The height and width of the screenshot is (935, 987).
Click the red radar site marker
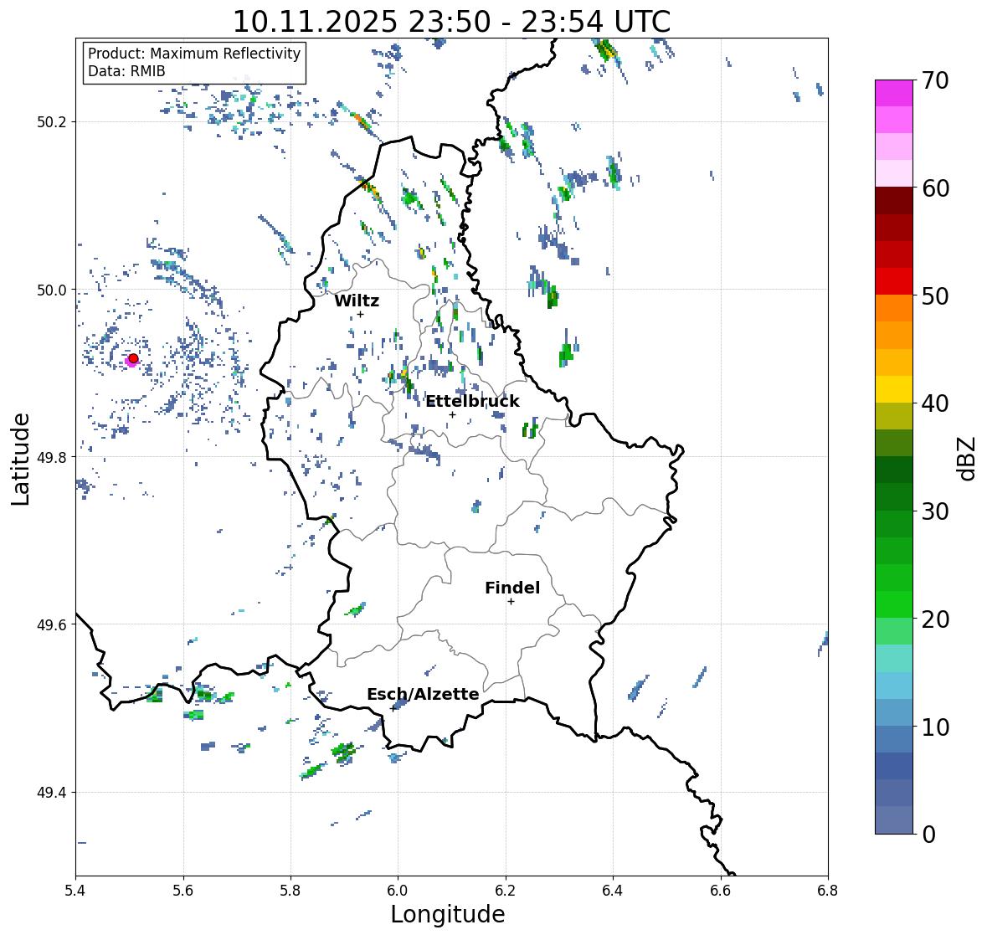(133, 358)
